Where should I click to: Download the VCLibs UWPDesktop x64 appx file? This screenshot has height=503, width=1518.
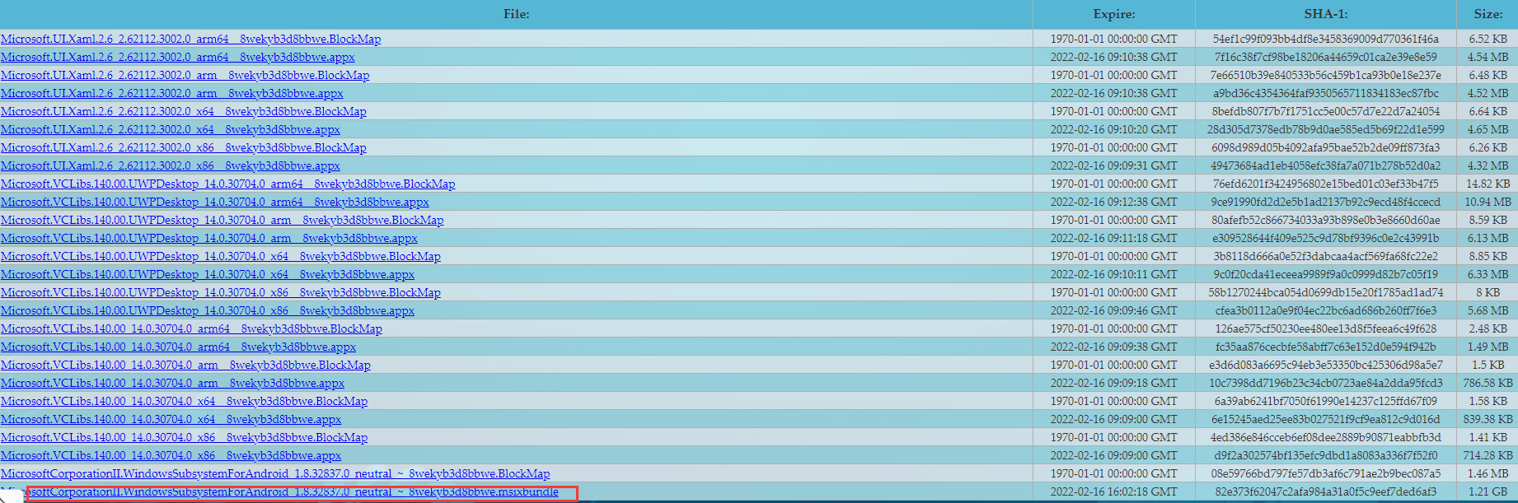coord(207,274)
